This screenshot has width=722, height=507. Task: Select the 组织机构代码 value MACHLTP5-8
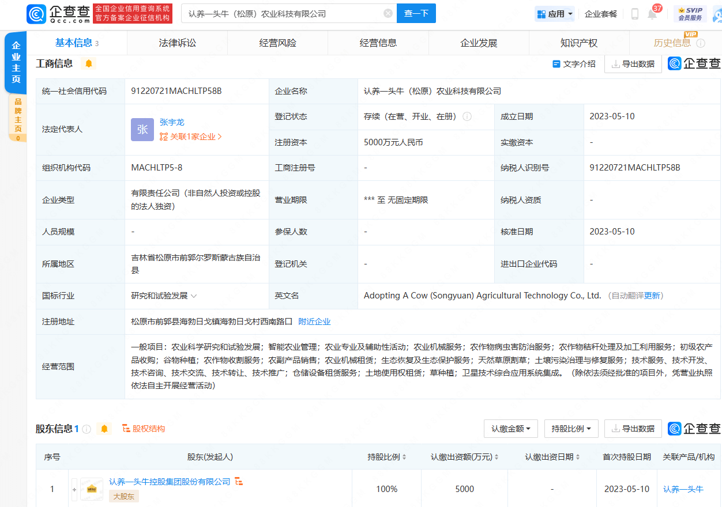click(x=157, y=168)
